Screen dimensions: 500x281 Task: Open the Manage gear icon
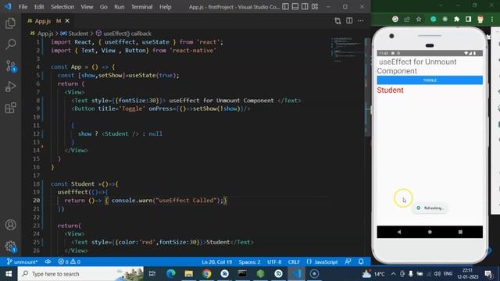(x=10, y=246)
